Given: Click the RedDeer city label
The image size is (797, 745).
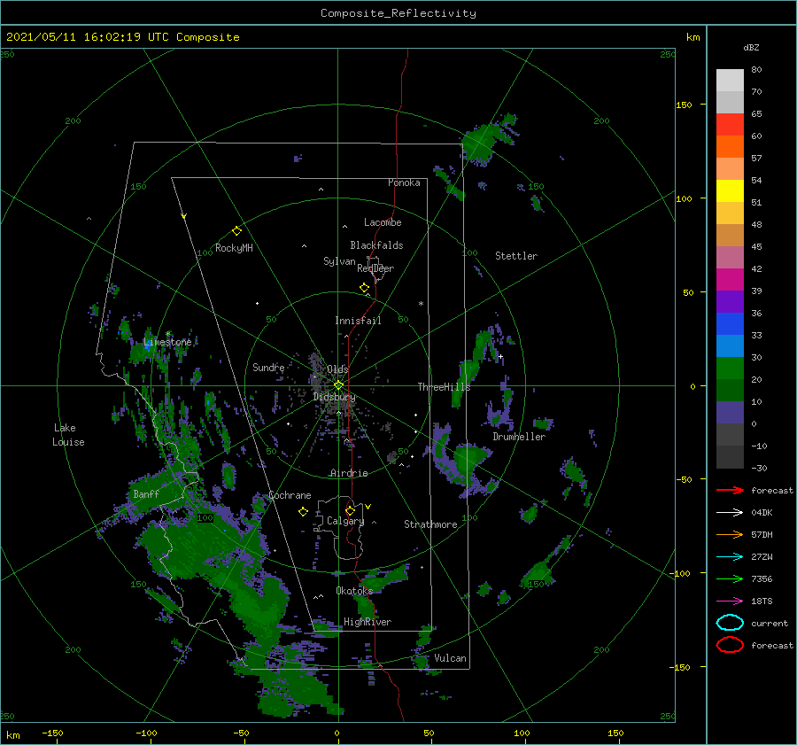Looking at the screenshot, I should pos(375,268).
